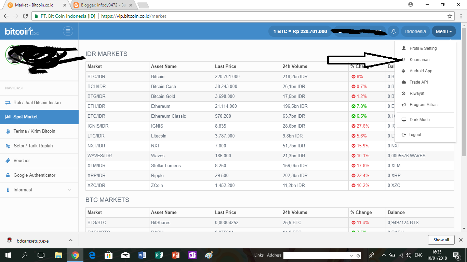Image resolution: width=467 pixels, height=262 pixels.
Task: Open Microsoft Edge from the taskbar
Action: click(x=92, y=255)
